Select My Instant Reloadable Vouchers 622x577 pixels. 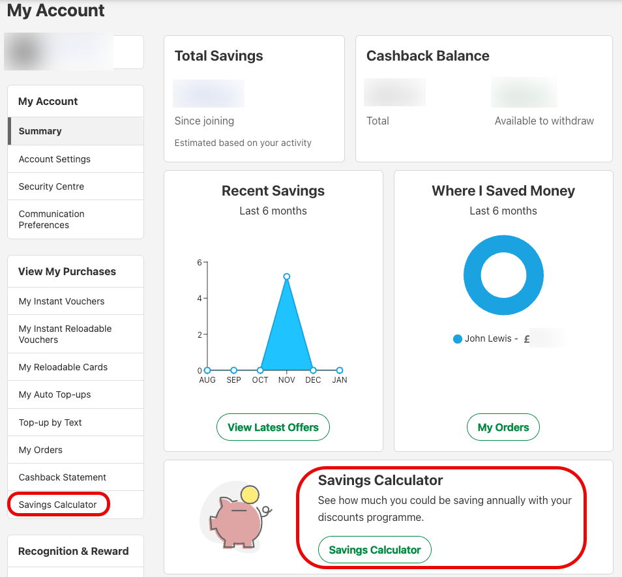click(x=65, y=334)
